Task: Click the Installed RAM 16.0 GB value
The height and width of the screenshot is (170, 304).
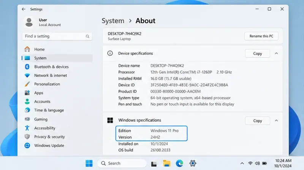Action: pos(171,79)
